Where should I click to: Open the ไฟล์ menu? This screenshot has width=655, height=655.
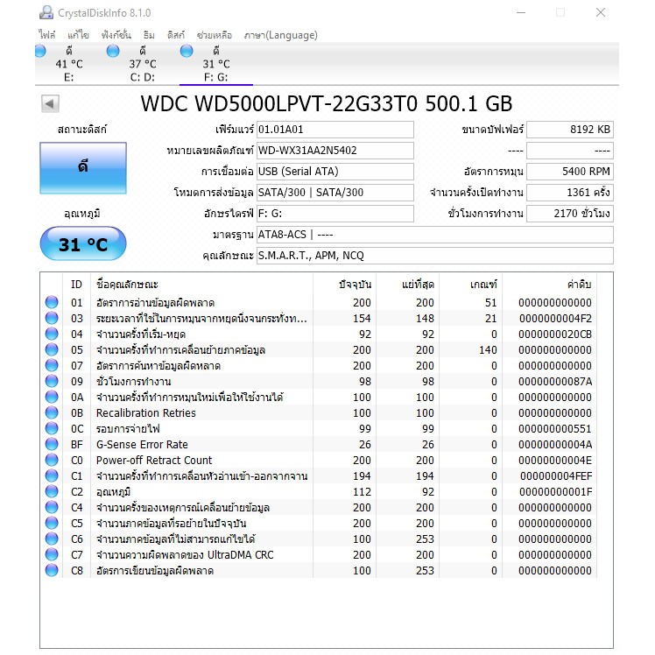(x=47, y=35)
